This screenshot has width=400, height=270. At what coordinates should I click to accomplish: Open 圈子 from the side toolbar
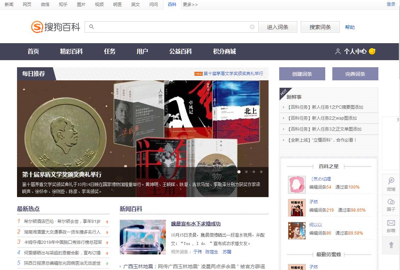point(391,205)
